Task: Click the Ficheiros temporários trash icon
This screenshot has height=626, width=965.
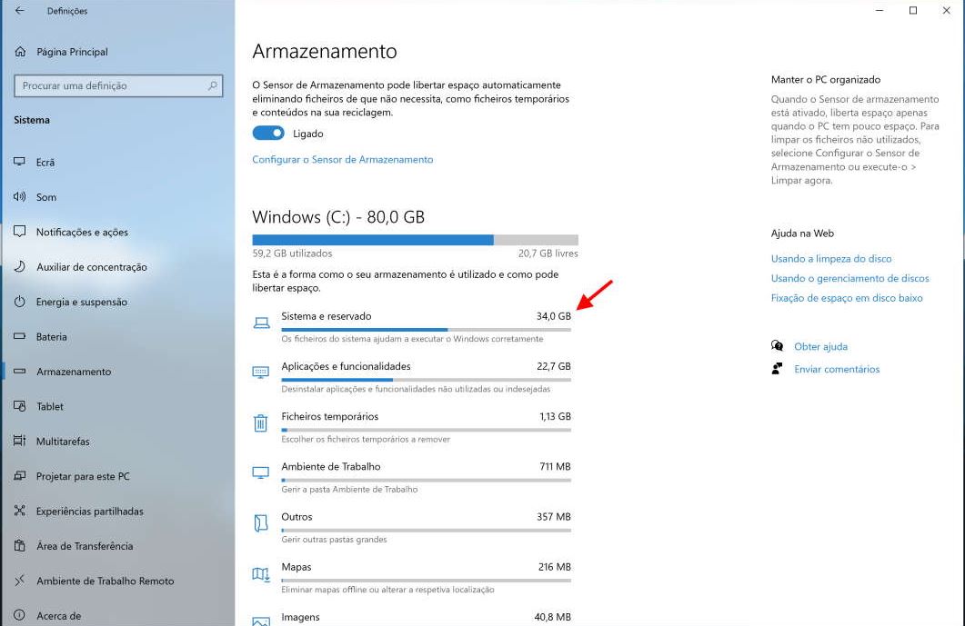Action: [261, 423]
